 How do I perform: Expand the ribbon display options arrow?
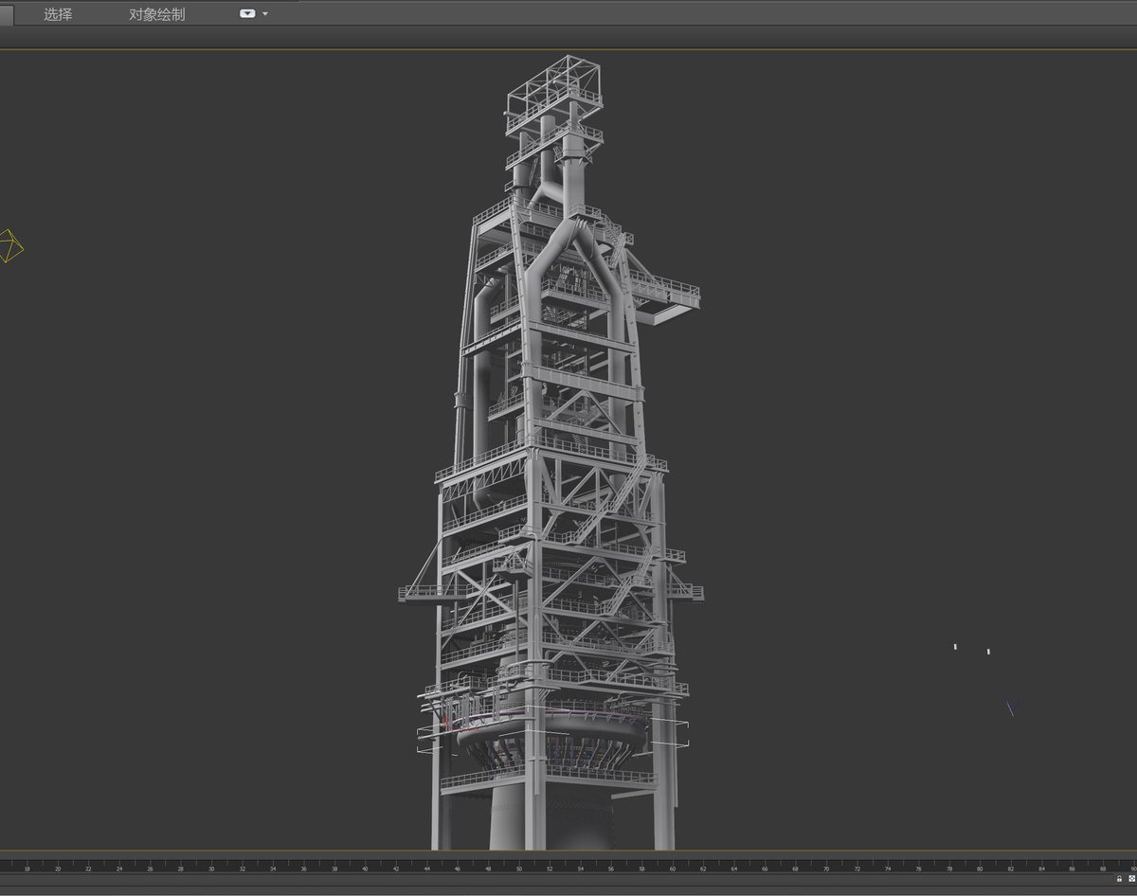pyautogui.click(x=265, y=14)
